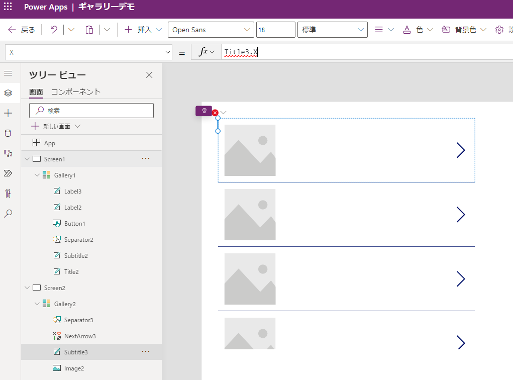Select Separator2 in the tree
The width and height of the screenshot is (513, 380).
pos(78,240)
